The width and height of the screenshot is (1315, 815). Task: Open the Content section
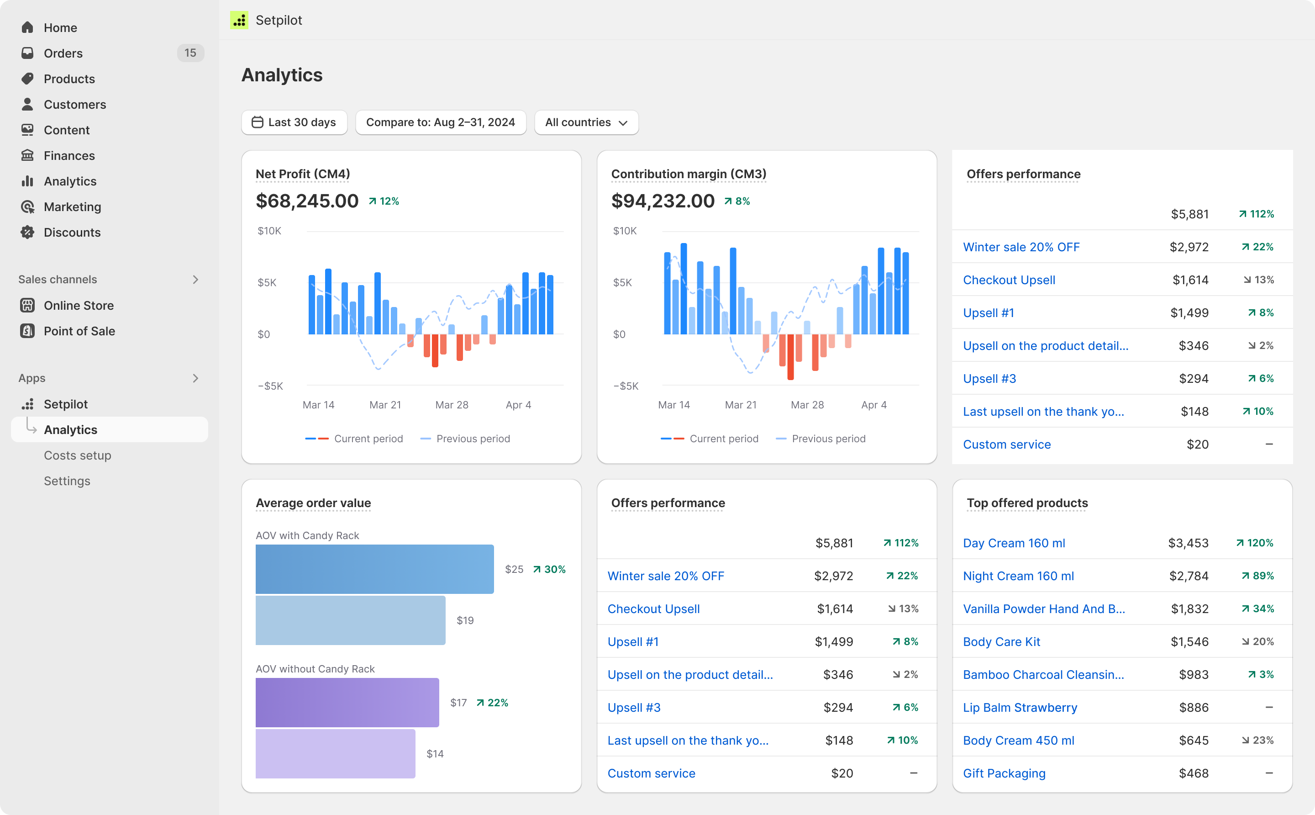point(28,130)
